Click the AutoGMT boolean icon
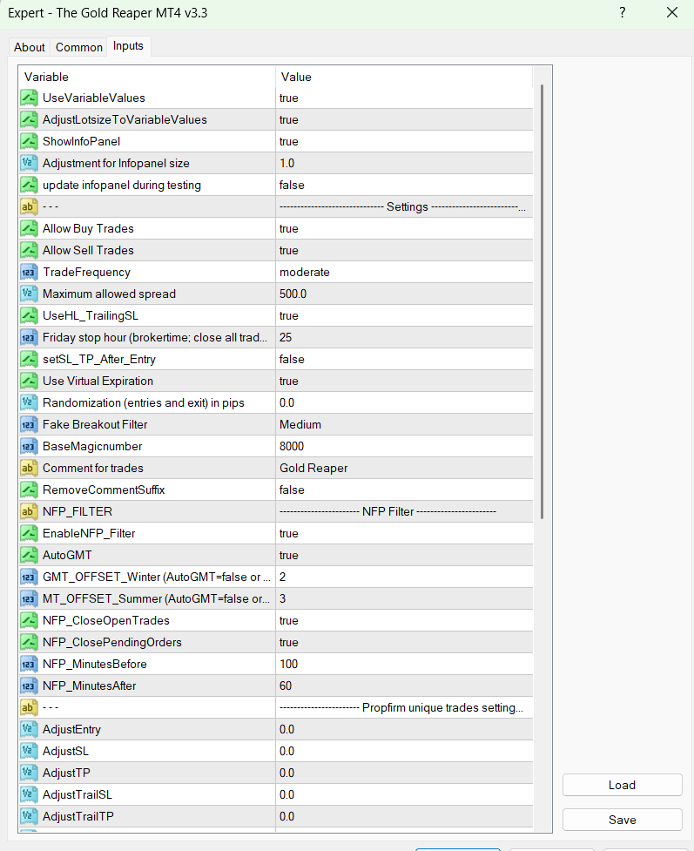 click(x=29, y=555)
